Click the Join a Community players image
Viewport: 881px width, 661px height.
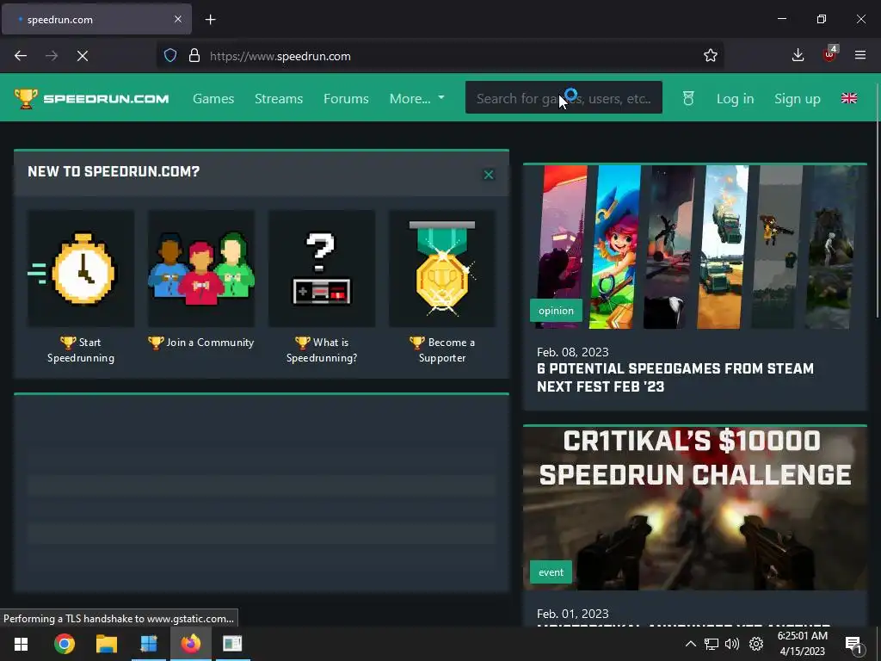(x=201, y=269)
